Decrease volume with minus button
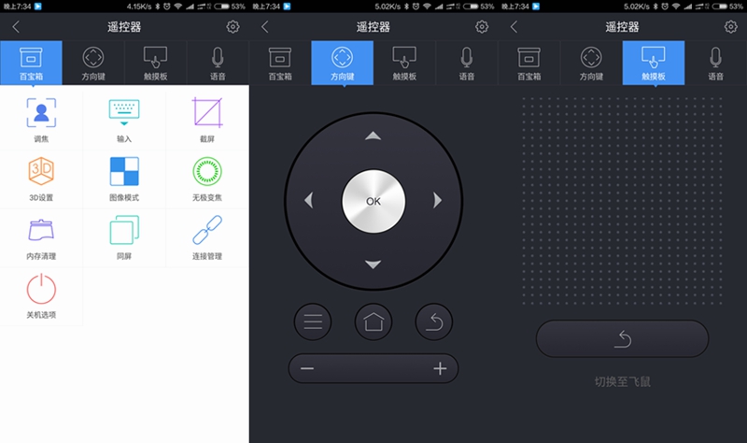Screen dimensions: 747x443 tap(307, 368)
